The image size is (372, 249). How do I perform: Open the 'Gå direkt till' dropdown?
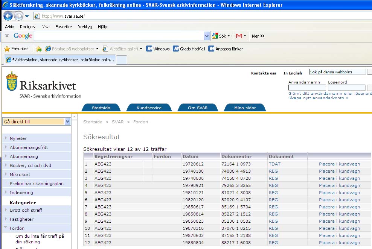tap(67, 121)
